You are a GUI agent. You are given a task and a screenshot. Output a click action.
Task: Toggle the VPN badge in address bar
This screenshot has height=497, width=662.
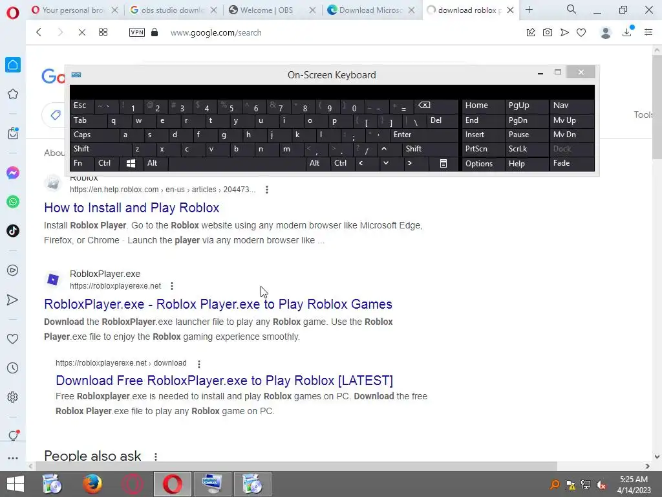click(x=137, y=32)
